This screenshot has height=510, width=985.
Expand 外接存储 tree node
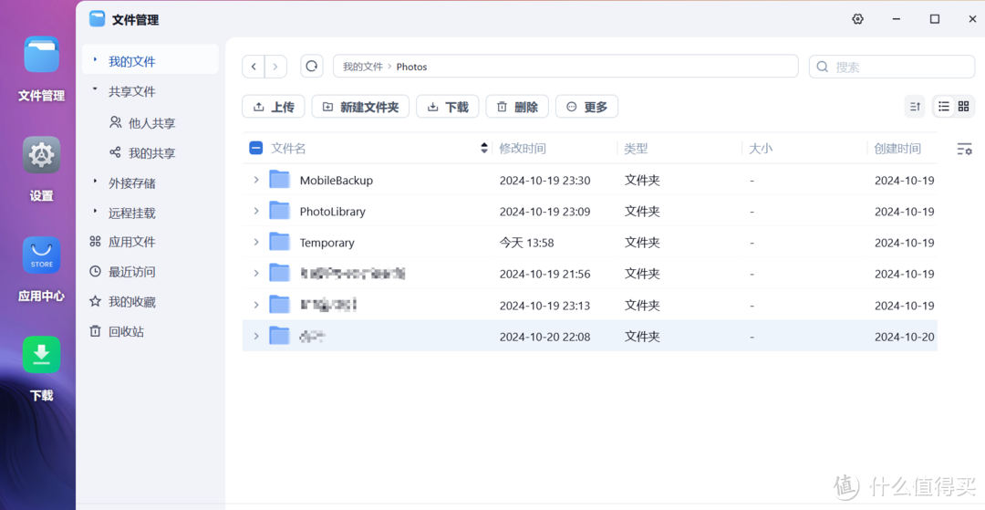tap(95, 182)
